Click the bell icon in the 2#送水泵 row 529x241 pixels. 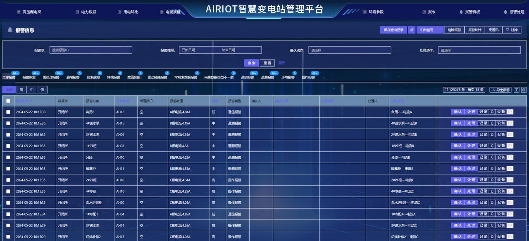point(492,134)
